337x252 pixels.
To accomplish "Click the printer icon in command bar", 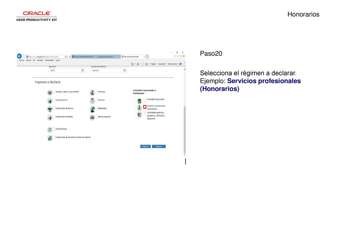I will click(x=146, y=64).
